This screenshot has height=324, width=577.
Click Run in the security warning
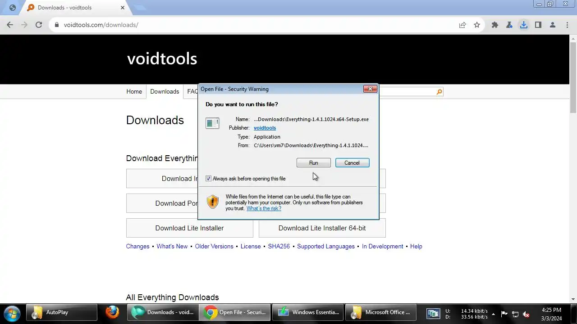[313, 163]
